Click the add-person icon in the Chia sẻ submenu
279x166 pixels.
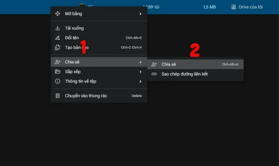(x=154, y=64)
